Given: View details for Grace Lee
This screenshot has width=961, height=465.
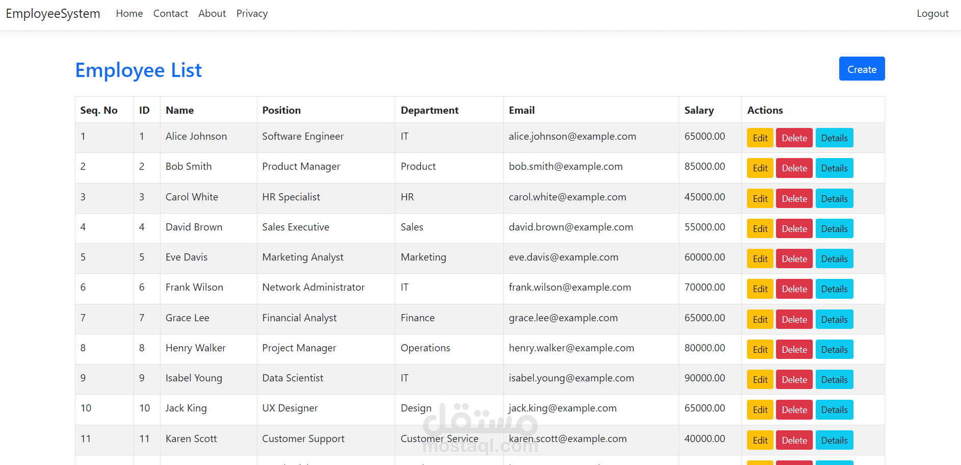Looking at the screenshot, I should [834, 320].
